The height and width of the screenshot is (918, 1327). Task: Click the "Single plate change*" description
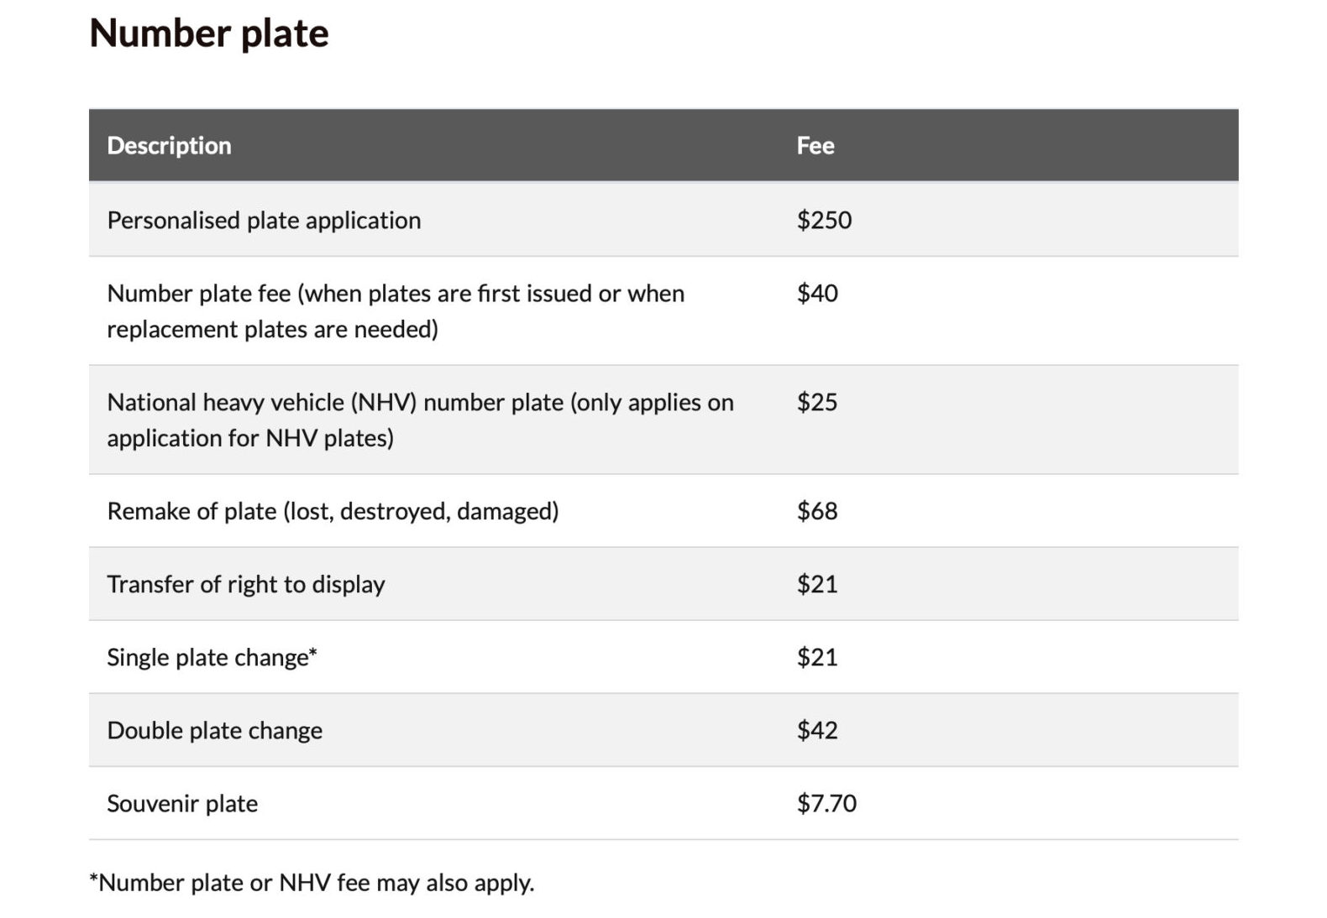click(x=212, y=657)
